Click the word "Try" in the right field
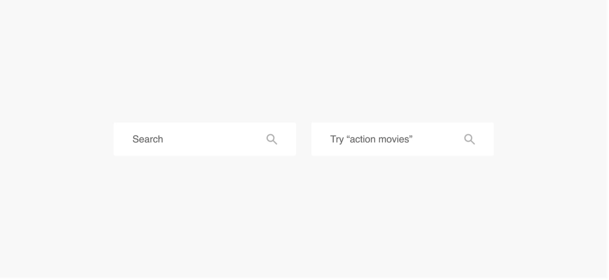609x280 pixels. [337, 139]
